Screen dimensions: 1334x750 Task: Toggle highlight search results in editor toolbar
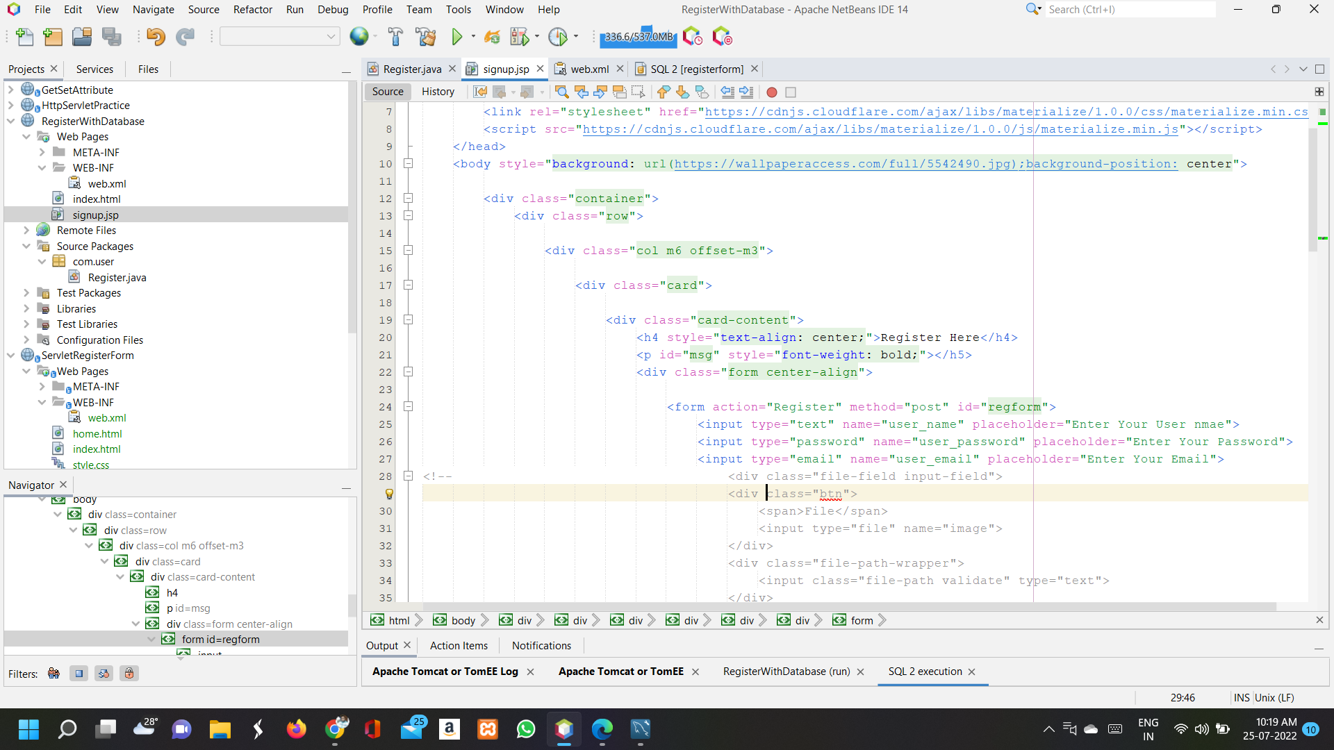click(x=619, y=92)
